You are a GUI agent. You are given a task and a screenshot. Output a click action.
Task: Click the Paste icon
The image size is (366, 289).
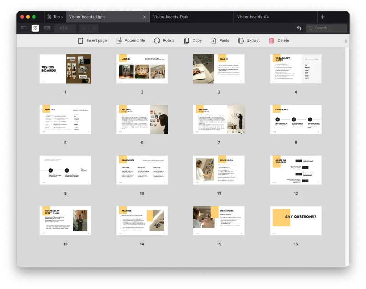213,40
